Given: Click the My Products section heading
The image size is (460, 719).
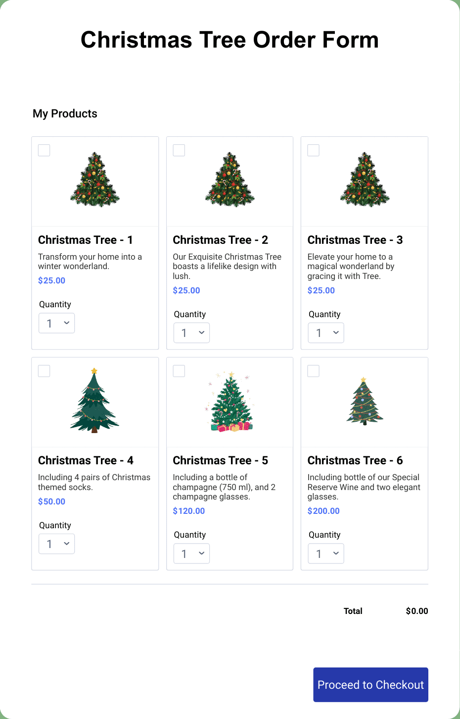Looking at the screenshot, I should [x=65, y=113].
